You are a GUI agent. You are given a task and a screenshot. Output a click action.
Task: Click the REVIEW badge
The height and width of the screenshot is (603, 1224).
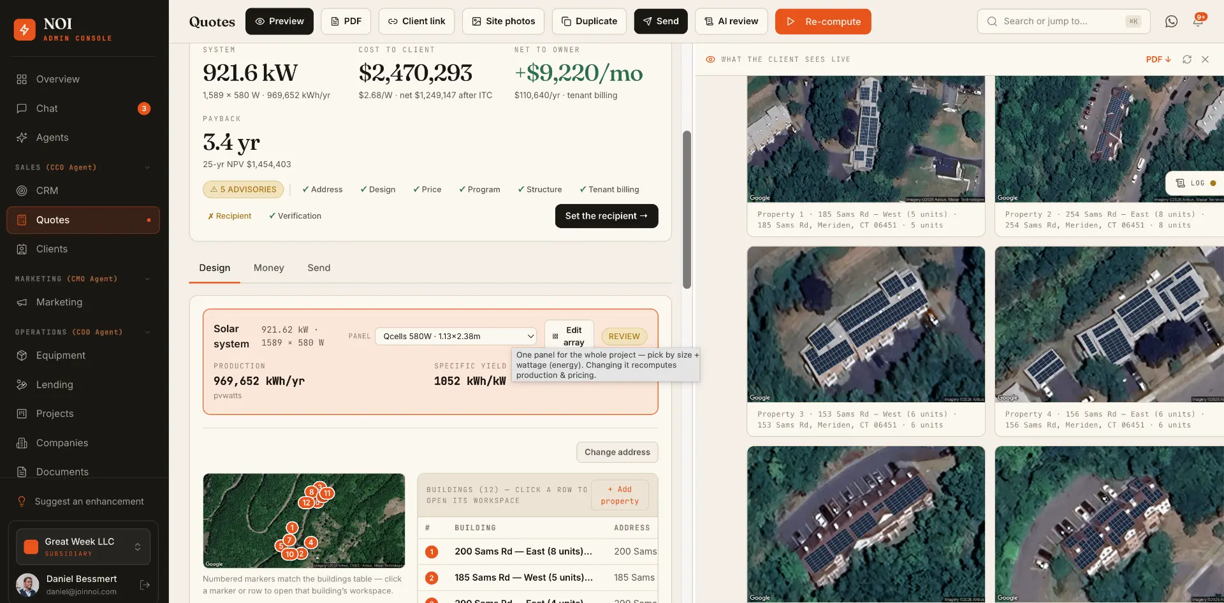[624, 337]
